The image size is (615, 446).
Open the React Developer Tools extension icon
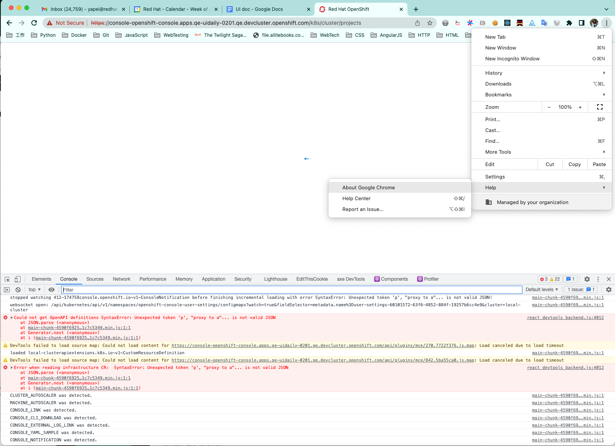tap(507, 23)
